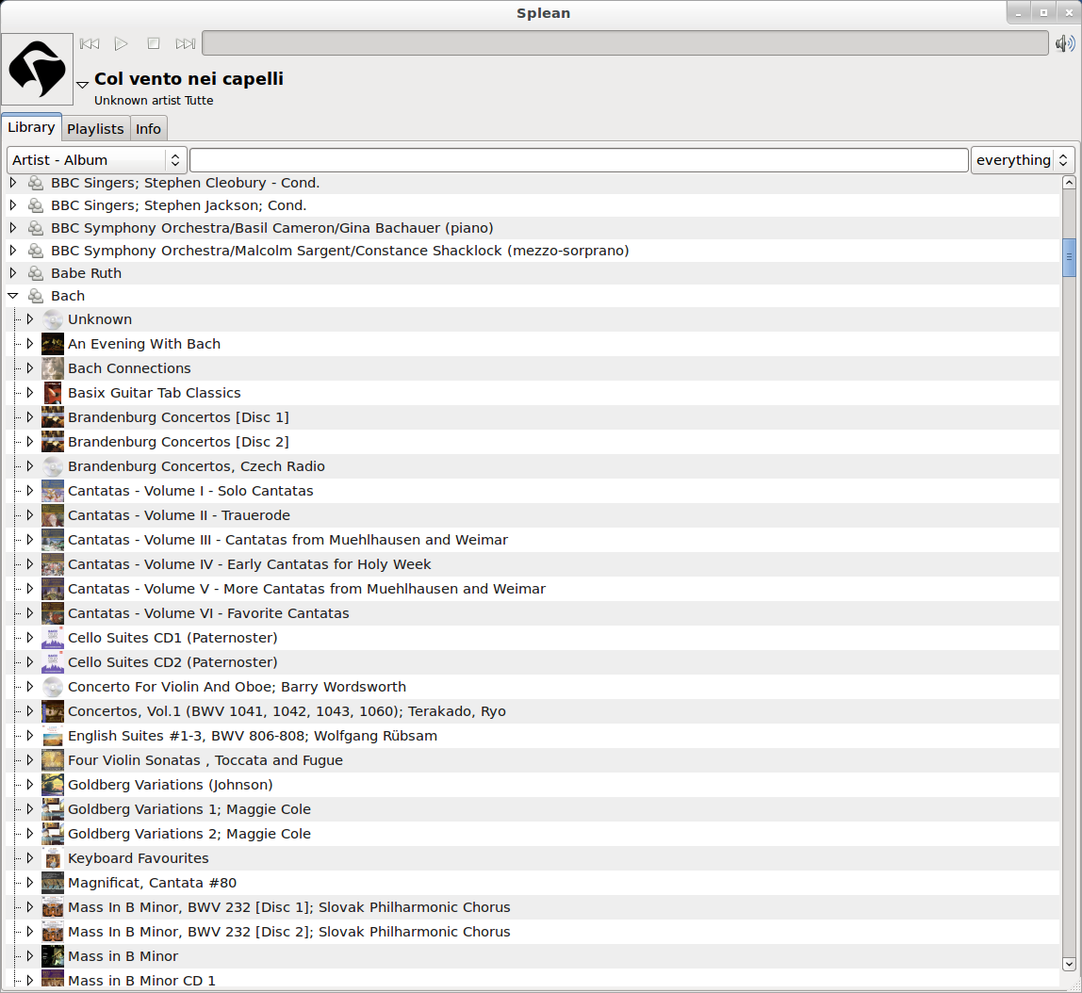Click cover of Cantatas Volume II Trauerode
The width and height of the screenshot is (1082, 993).
click(x=53, y=515)
